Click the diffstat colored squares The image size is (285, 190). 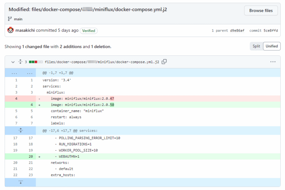coord(36,62)
